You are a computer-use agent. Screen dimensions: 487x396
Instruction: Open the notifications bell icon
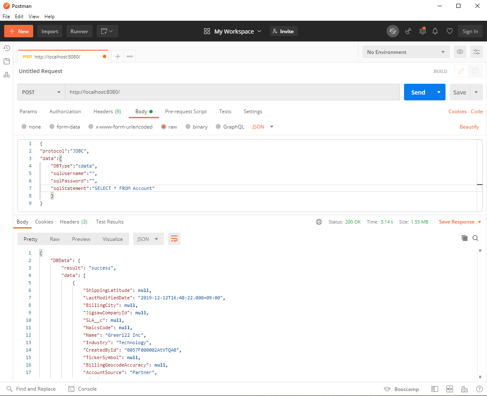(x=435, y=31)
